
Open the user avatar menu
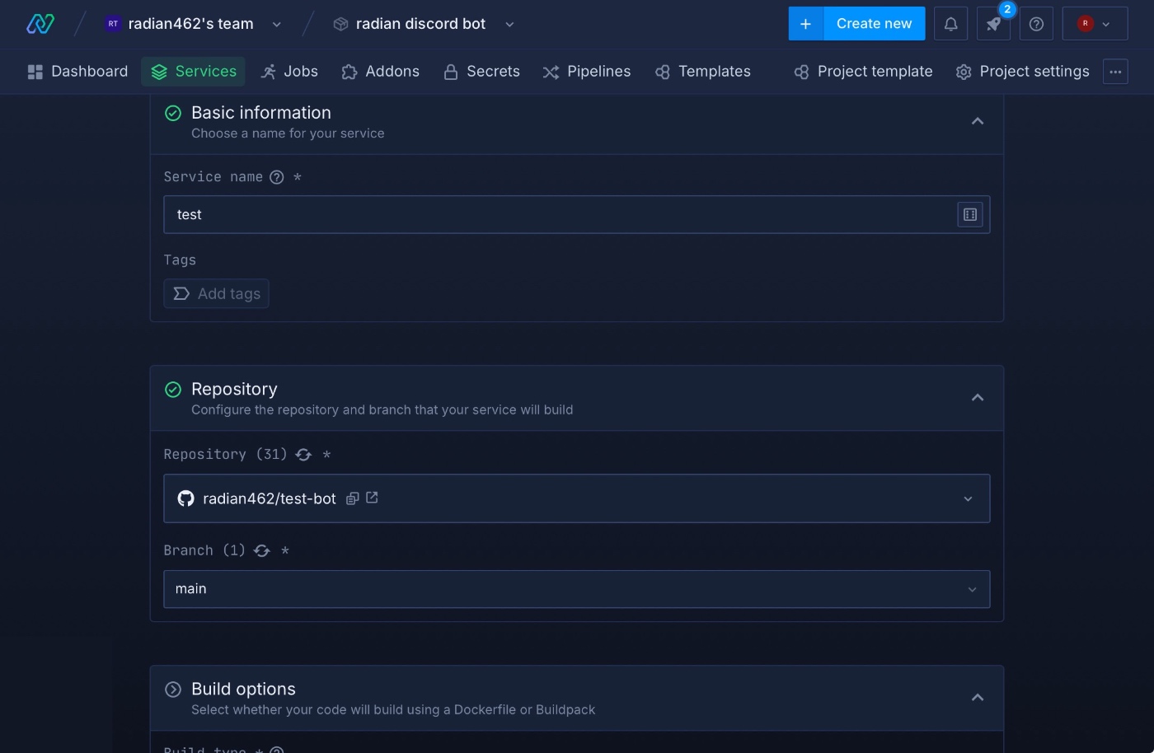pyautogui.click(x=1095, y=24)
